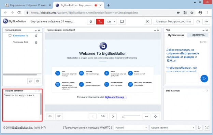The width and height of the screenshot is (213, 135).
Task: Toggle microphone status for Кузнецова
Action: tap(36, 36)
